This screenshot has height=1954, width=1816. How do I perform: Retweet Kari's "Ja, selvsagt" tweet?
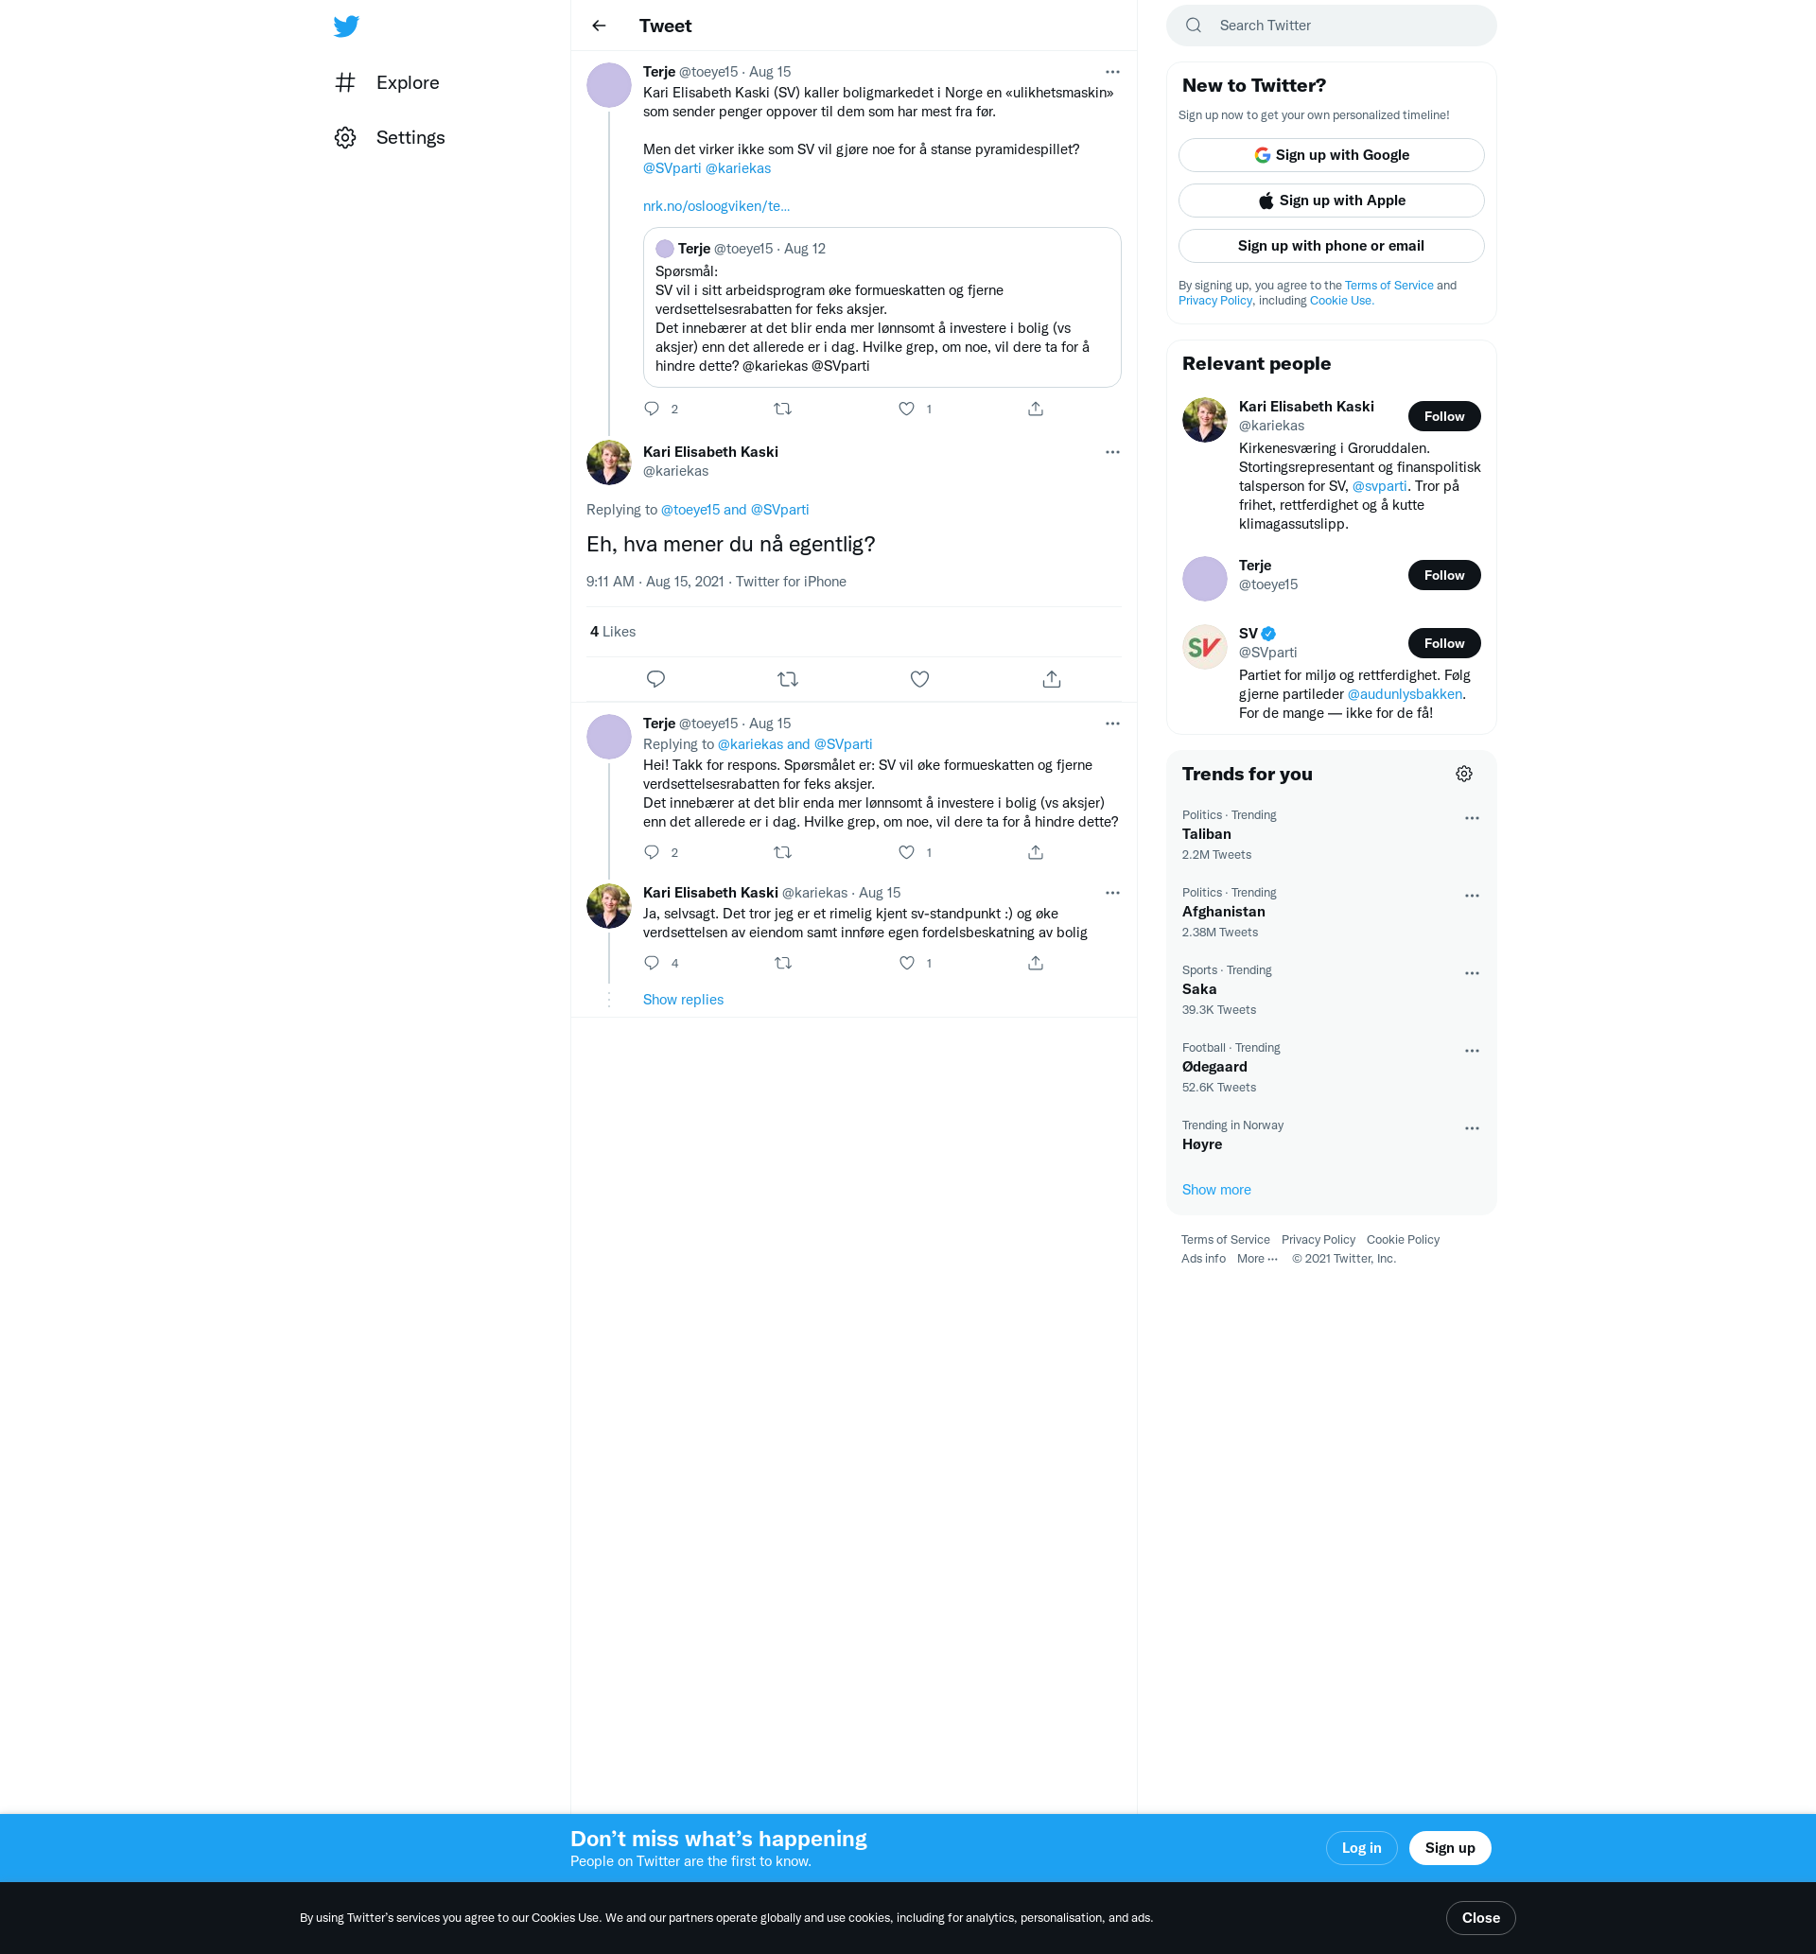click(783, 963)
